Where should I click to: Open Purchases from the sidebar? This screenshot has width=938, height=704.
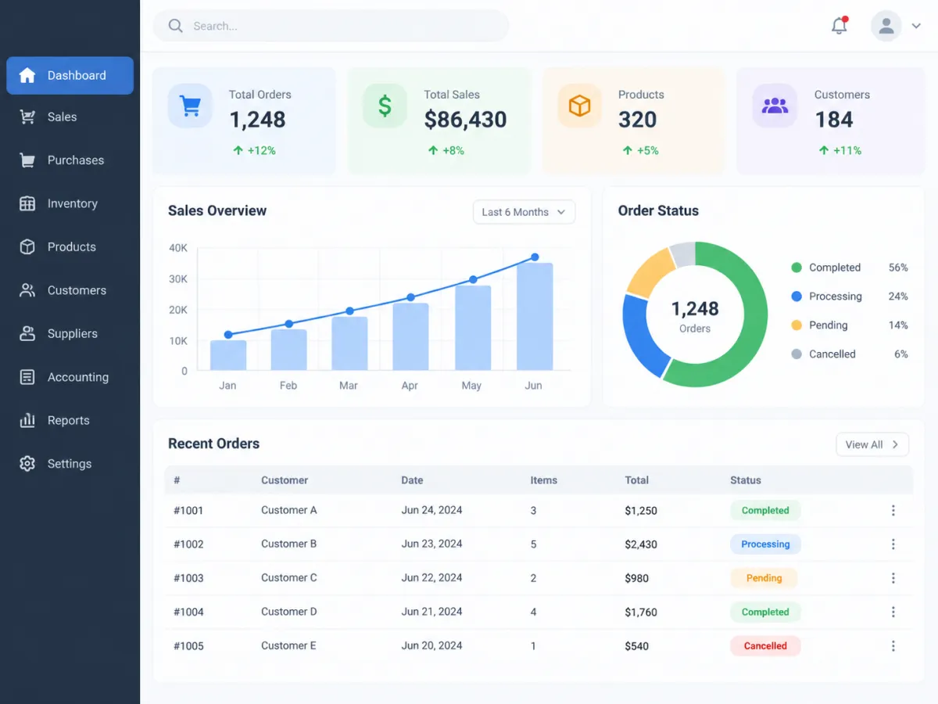(70, 160)
